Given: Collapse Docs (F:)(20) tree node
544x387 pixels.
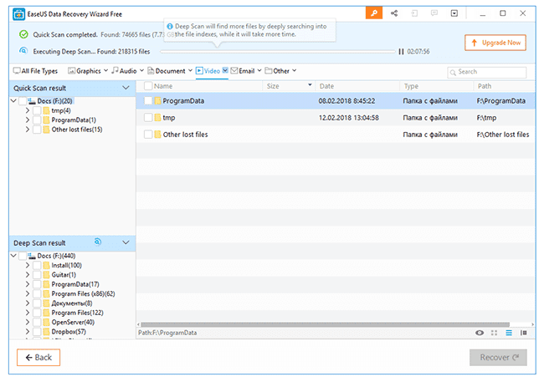Looking at the screenshot, I should point(13,101).
